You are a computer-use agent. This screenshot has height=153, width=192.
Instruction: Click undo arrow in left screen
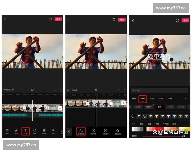pyautogui.click(x=55, y=90)
